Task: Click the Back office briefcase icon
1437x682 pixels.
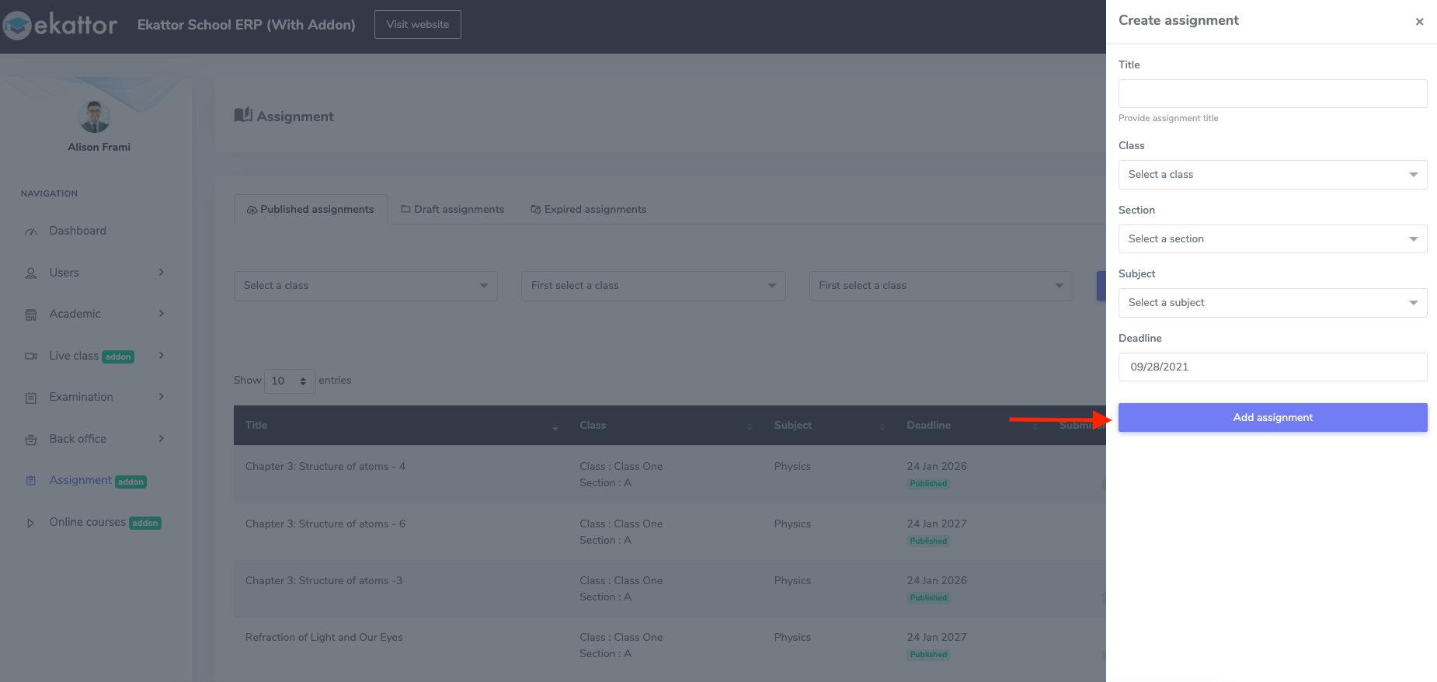Action: click(x=31, y=440)
